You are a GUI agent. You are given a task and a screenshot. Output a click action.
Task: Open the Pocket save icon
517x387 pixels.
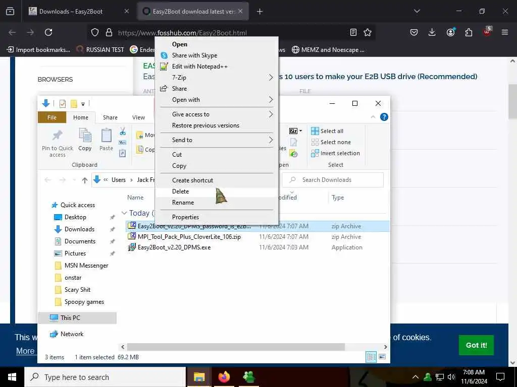coord(414,32)
